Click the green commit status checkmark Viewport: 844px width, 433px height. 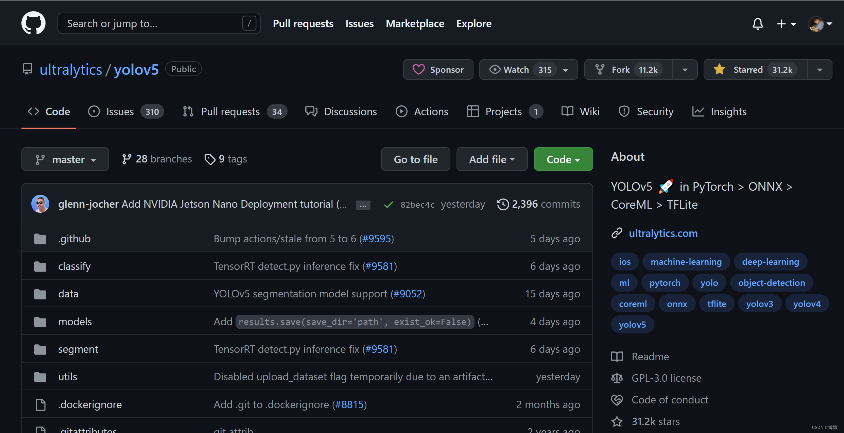click(x=388, y=204)
